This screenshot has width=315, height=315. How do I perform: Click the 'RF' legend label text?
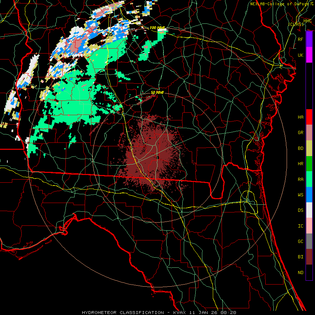pos(300,39)
